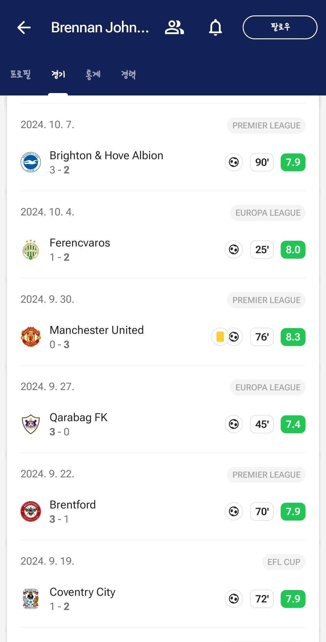Select the 경기 tab

point(58,74)
